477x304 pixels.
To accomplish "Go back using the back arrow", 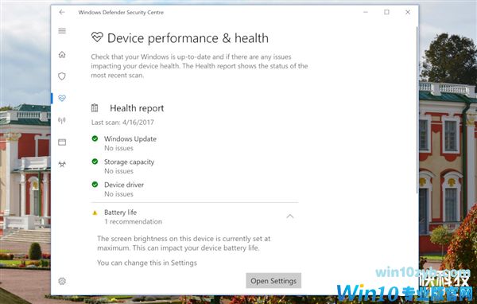I will [x=62, y=12].
